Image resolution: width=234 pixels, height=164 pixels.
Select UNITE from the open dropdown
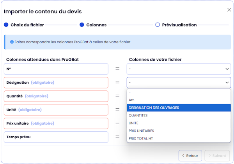(179, 123)
